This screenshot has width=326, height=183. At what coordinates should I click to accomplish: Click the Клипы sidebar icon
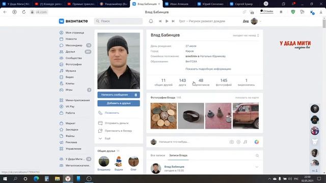[x=61, y=83]
